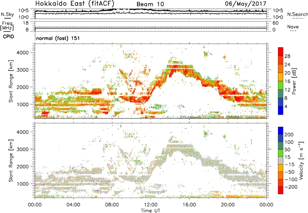The width and height of the screenshot is (308, 213).
Task: Click the 'N.Search' legend label
Action: pos(298,14)
